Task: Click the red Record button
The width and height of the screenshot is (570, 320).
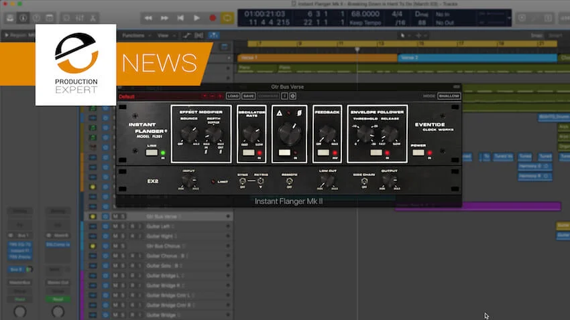Action: coord(213,18)
